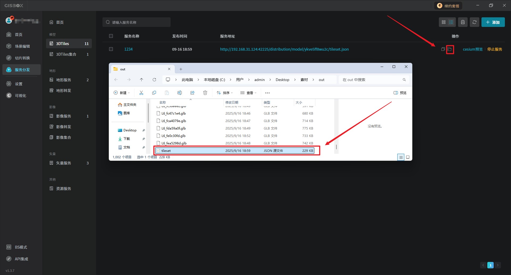Refresh the out folder in Explorer
Screen dimensions: 511x275
[154, 80]
